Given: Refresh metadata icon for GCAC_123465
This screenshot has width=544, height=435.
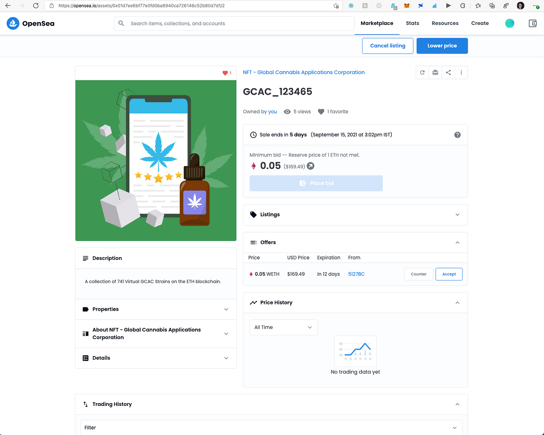Looking at the screenshot, I should point(422,72).
